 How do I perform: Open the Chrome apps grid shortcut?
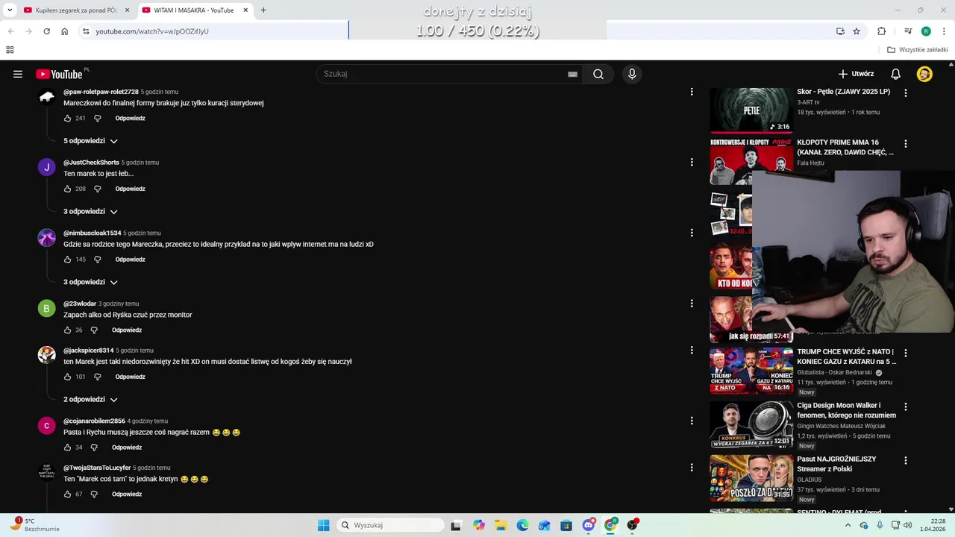coord(10,50)
